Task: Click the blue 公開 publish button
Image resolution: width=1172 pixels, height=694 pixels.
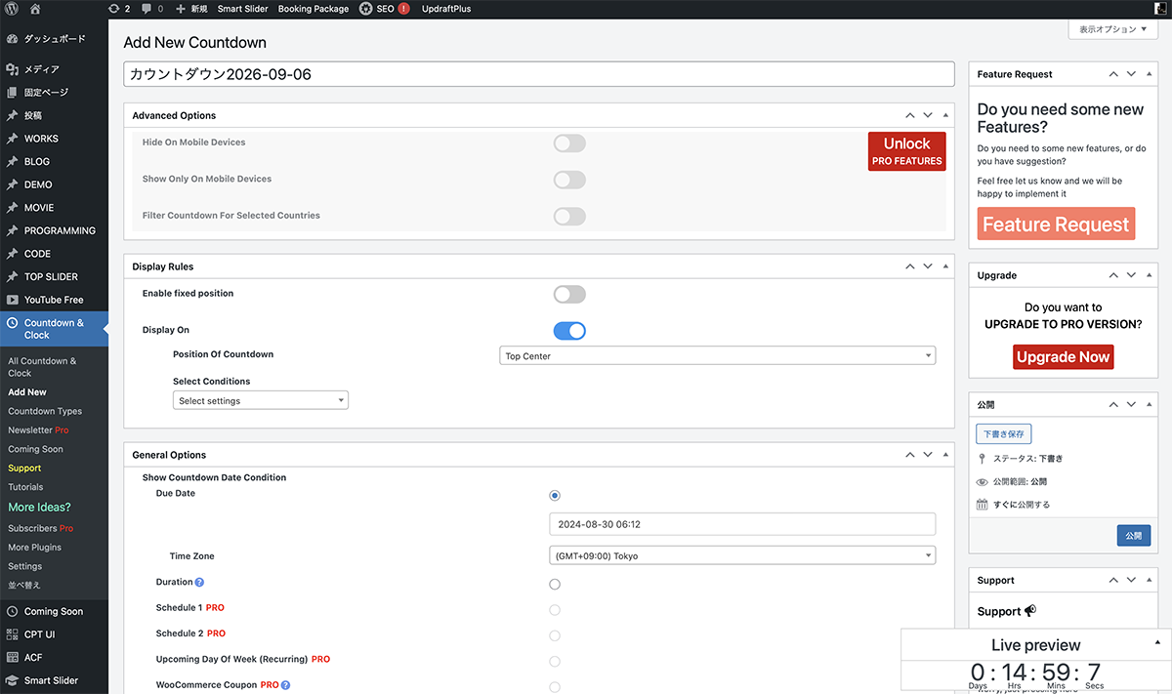Action: tap(1133, 536)
